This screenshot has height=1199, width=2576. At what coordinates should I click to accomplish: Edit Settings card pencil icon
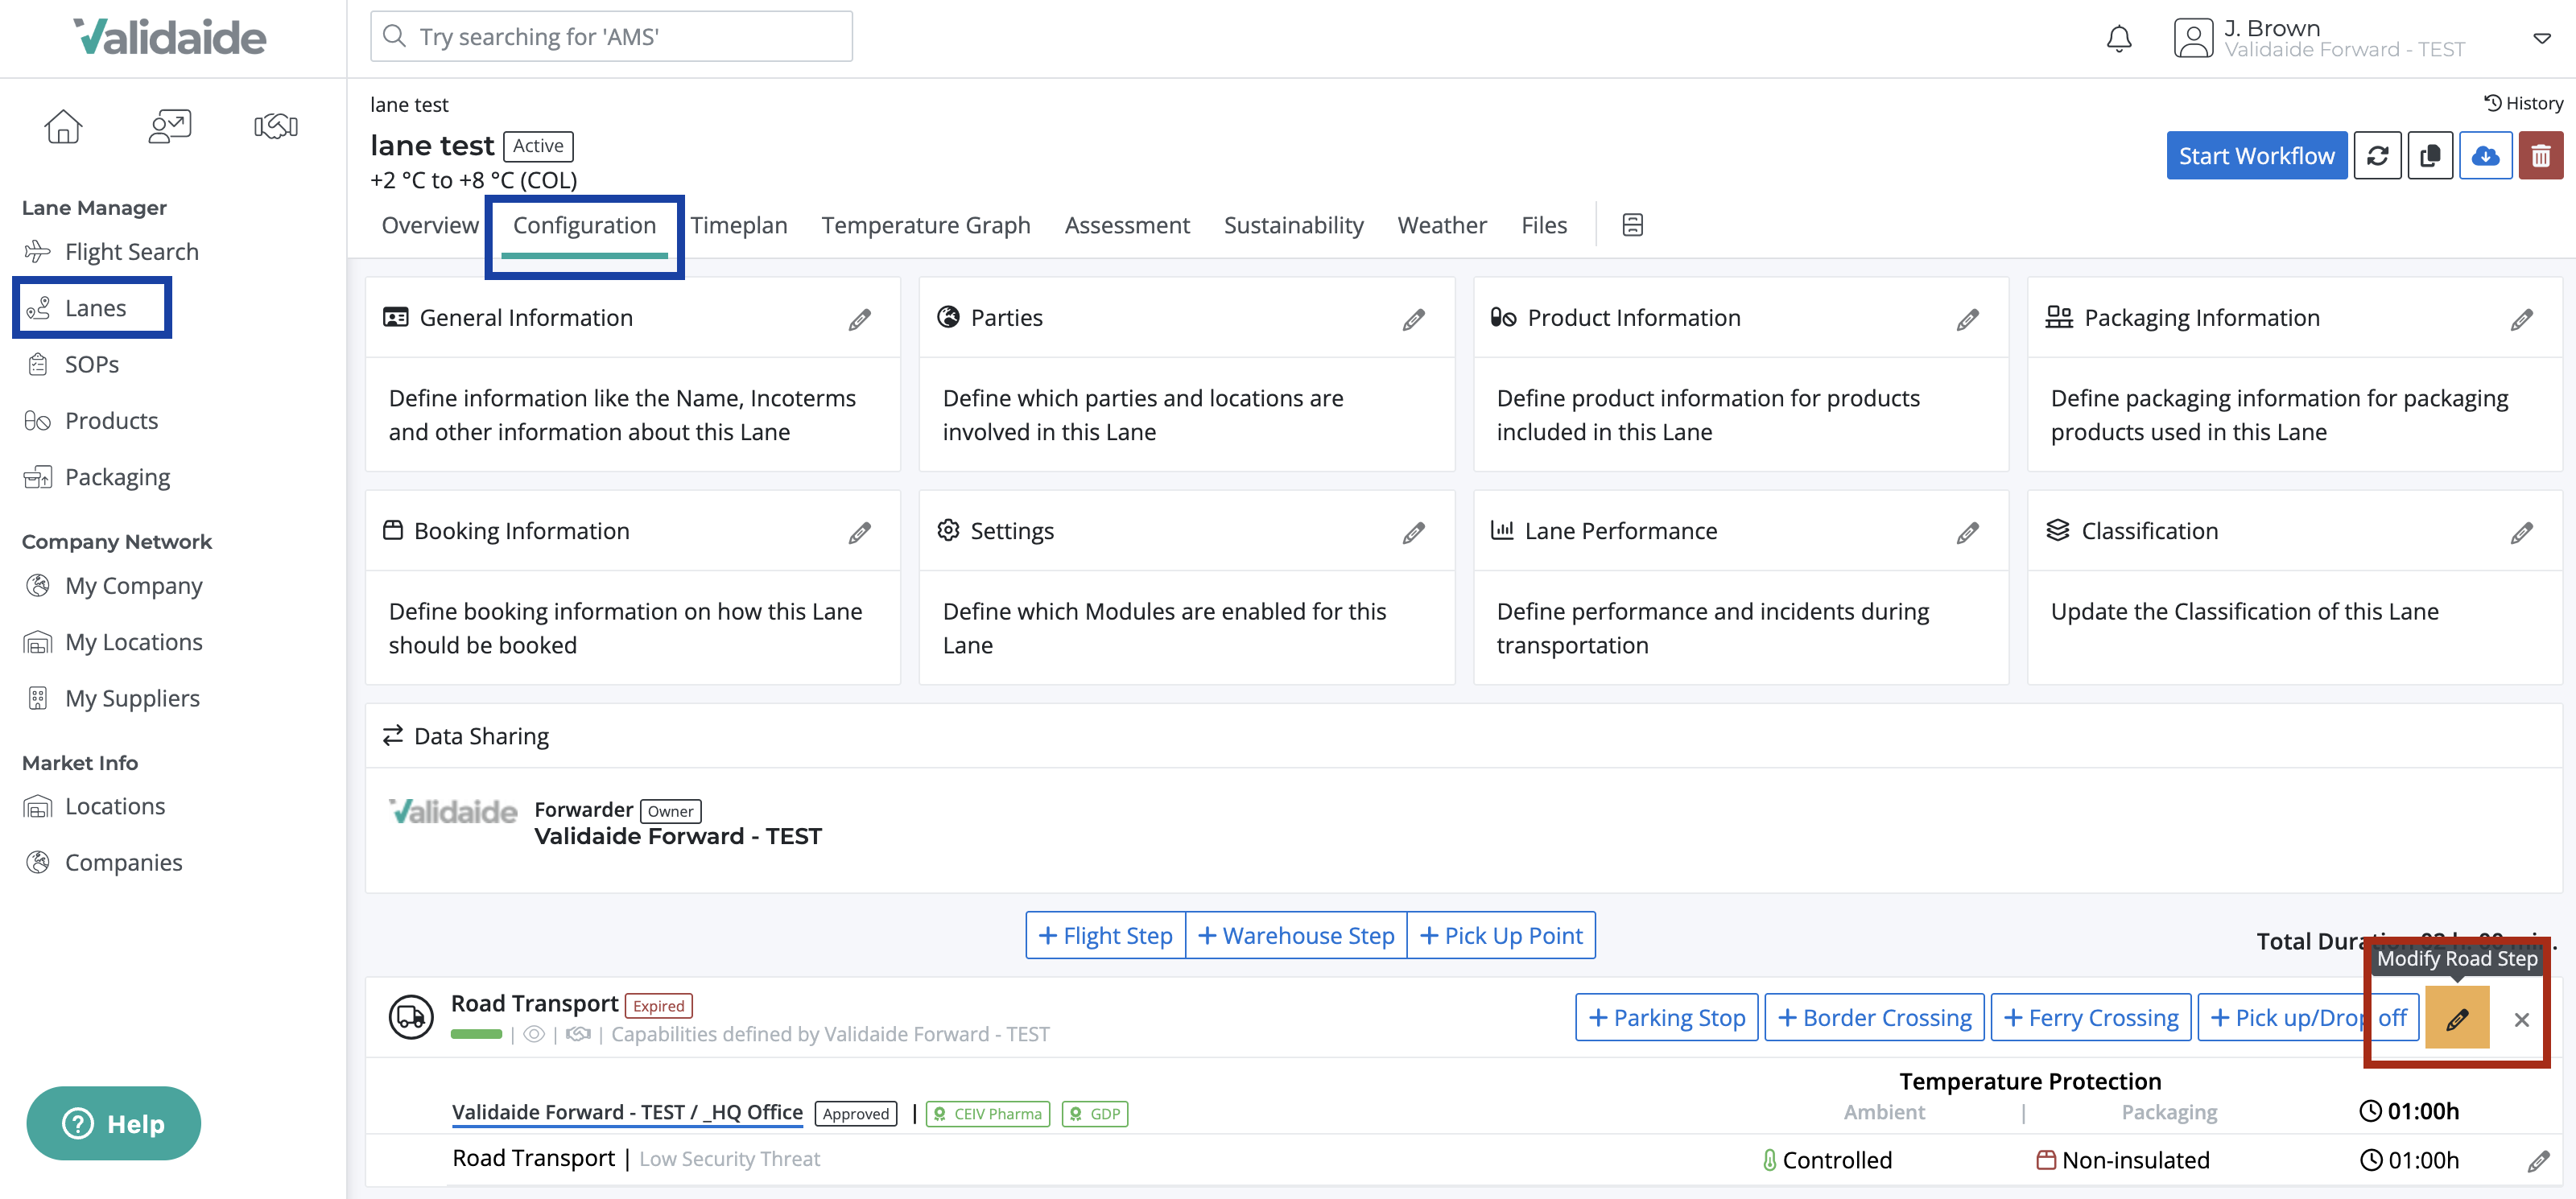(x=1413, y=533)
